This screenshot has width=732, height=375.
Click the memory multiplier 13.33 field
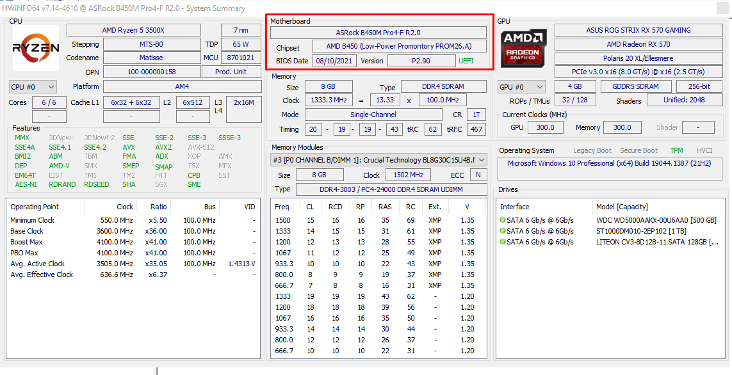click(x=385, y=100)
